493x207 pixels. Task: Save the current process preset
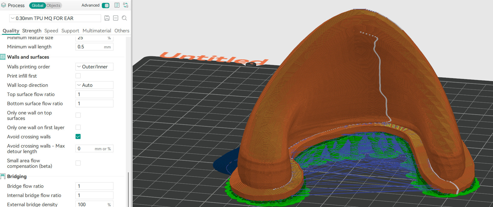pos(107,18)
